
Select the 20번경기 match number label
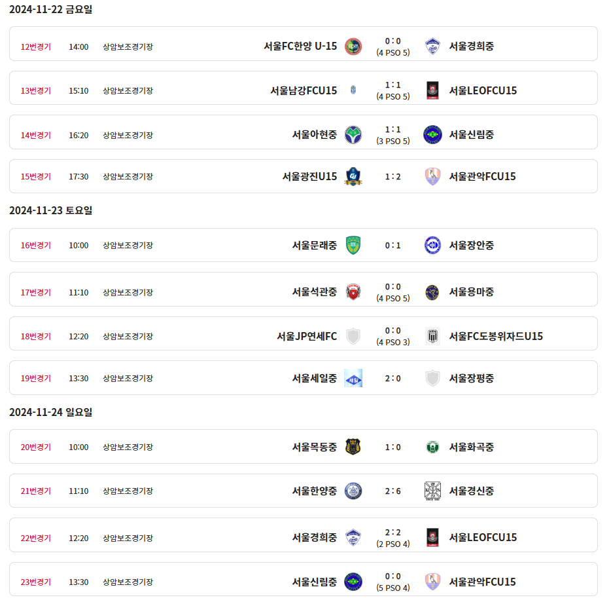(x=36, y=447)
